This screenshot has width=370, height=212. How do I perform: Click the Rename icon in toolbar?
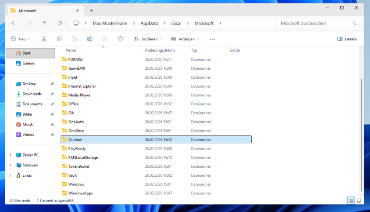(90, 39)
